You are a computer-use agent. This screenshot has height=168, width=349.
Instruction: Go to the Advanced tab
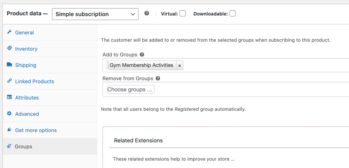[x=27, y=114]
